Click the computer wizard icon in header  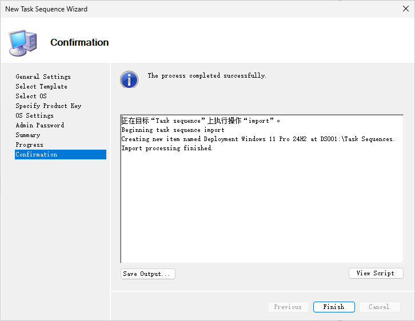point(23,42)
